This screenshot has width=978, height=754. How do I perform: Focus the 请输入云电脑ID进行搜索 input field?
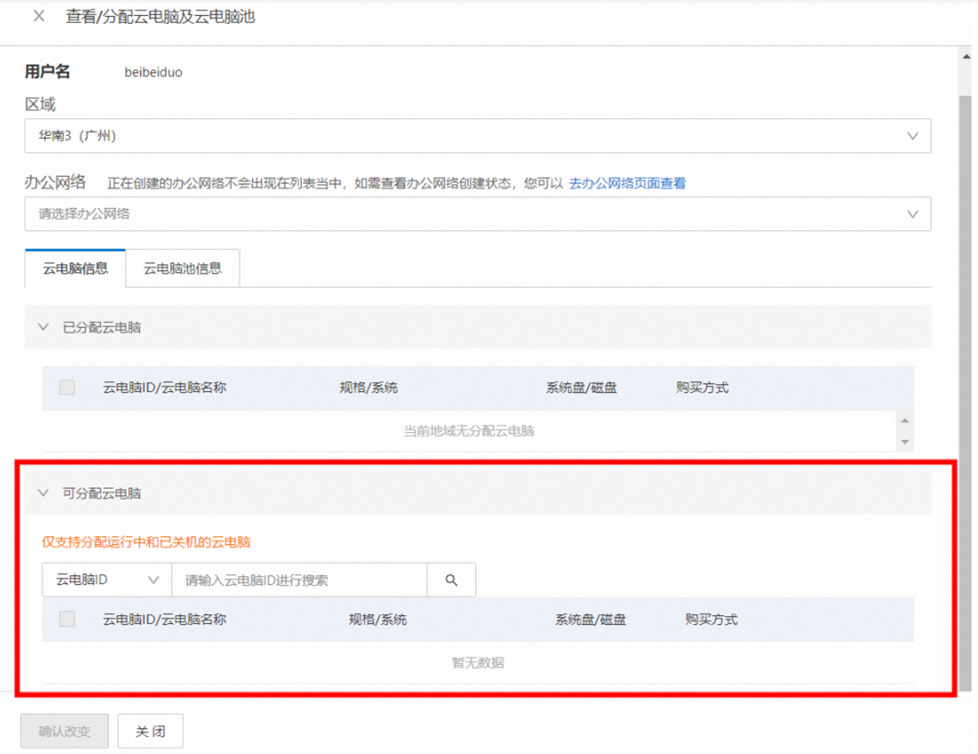click(x=299, y=580)
